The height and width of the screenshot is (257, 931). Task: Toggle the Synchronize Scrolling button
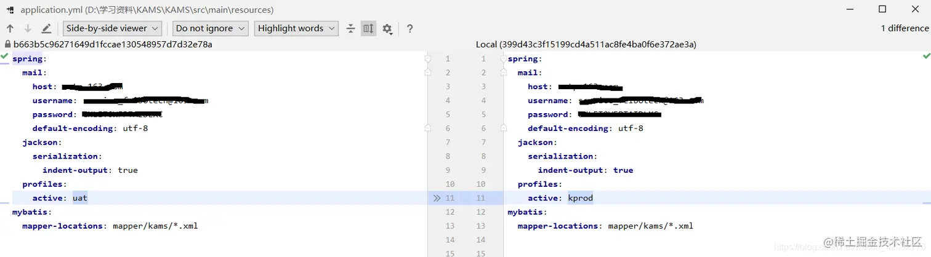coord(368,28)
